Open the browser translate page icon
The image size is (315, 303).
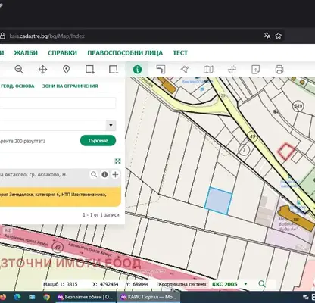pyautogui.click(x=267, y=36)
